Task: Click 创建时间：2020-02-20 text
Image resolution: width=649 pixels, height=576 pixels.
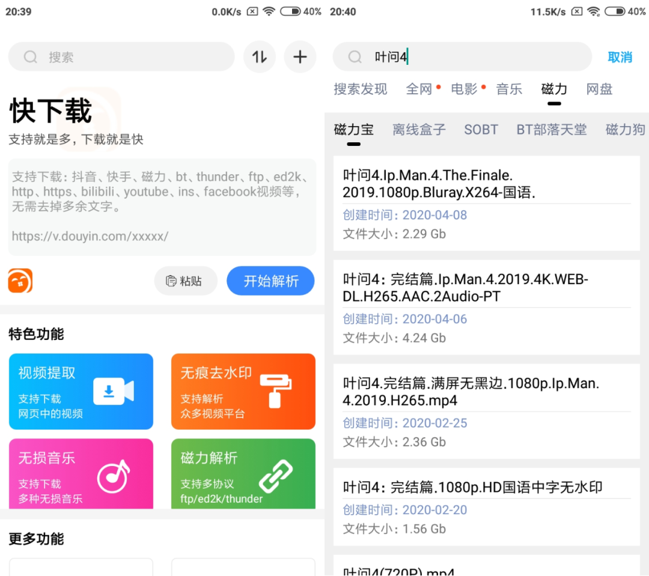Action: 405,510
